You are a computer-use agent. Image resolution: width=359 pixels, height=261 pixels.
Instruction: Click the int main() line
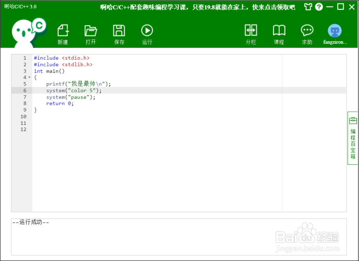[x=49, y=71]
